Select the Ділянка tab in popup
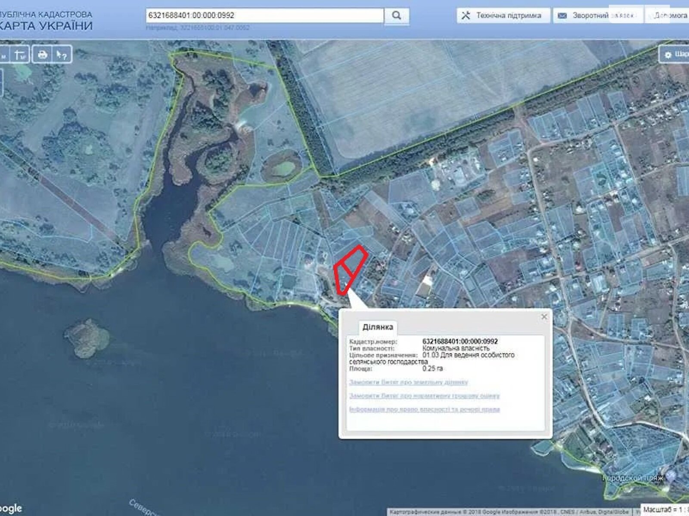 click(x=378, y=327)
